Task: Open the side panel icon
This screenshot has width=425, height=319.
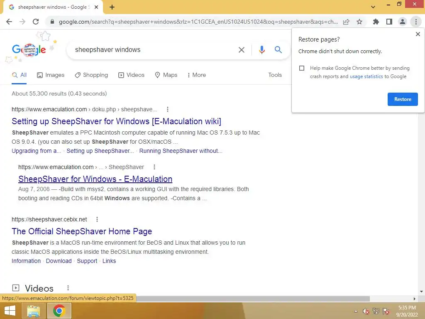Action: 389,22
